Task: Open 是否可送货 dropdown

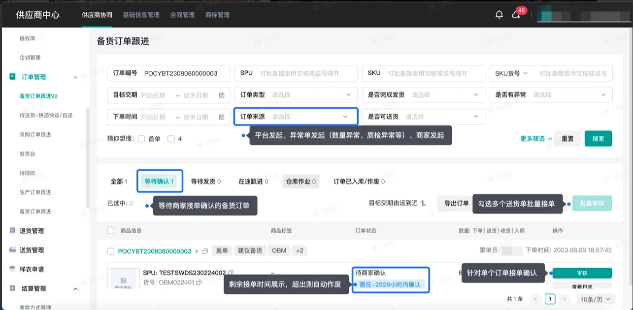Action: [424, 117]
